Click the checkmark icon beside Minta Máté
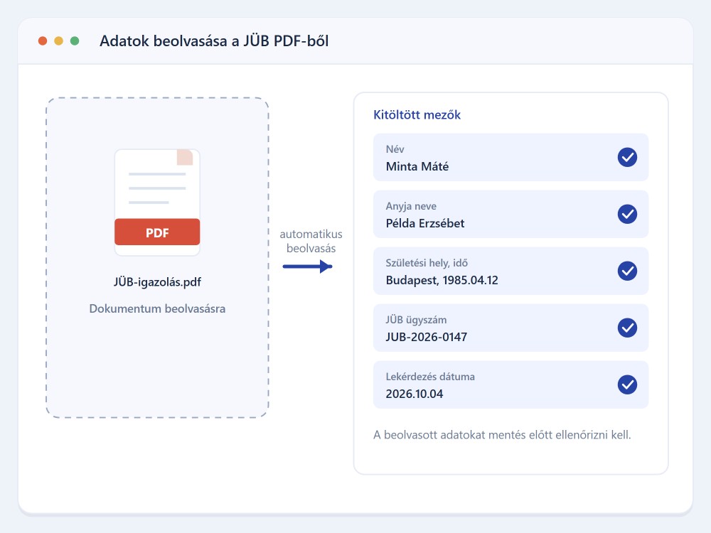This screenshot has height=533, width=711. pos(627,157)
